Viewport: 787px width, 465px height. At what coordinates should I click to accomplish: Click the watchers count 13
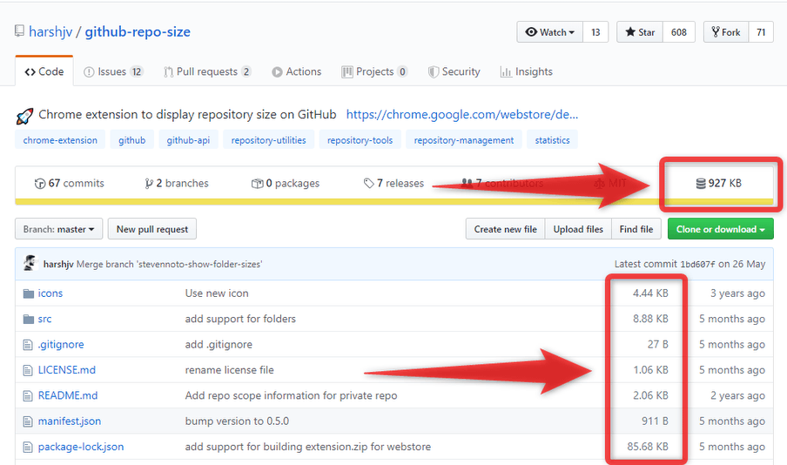[595, 32]
